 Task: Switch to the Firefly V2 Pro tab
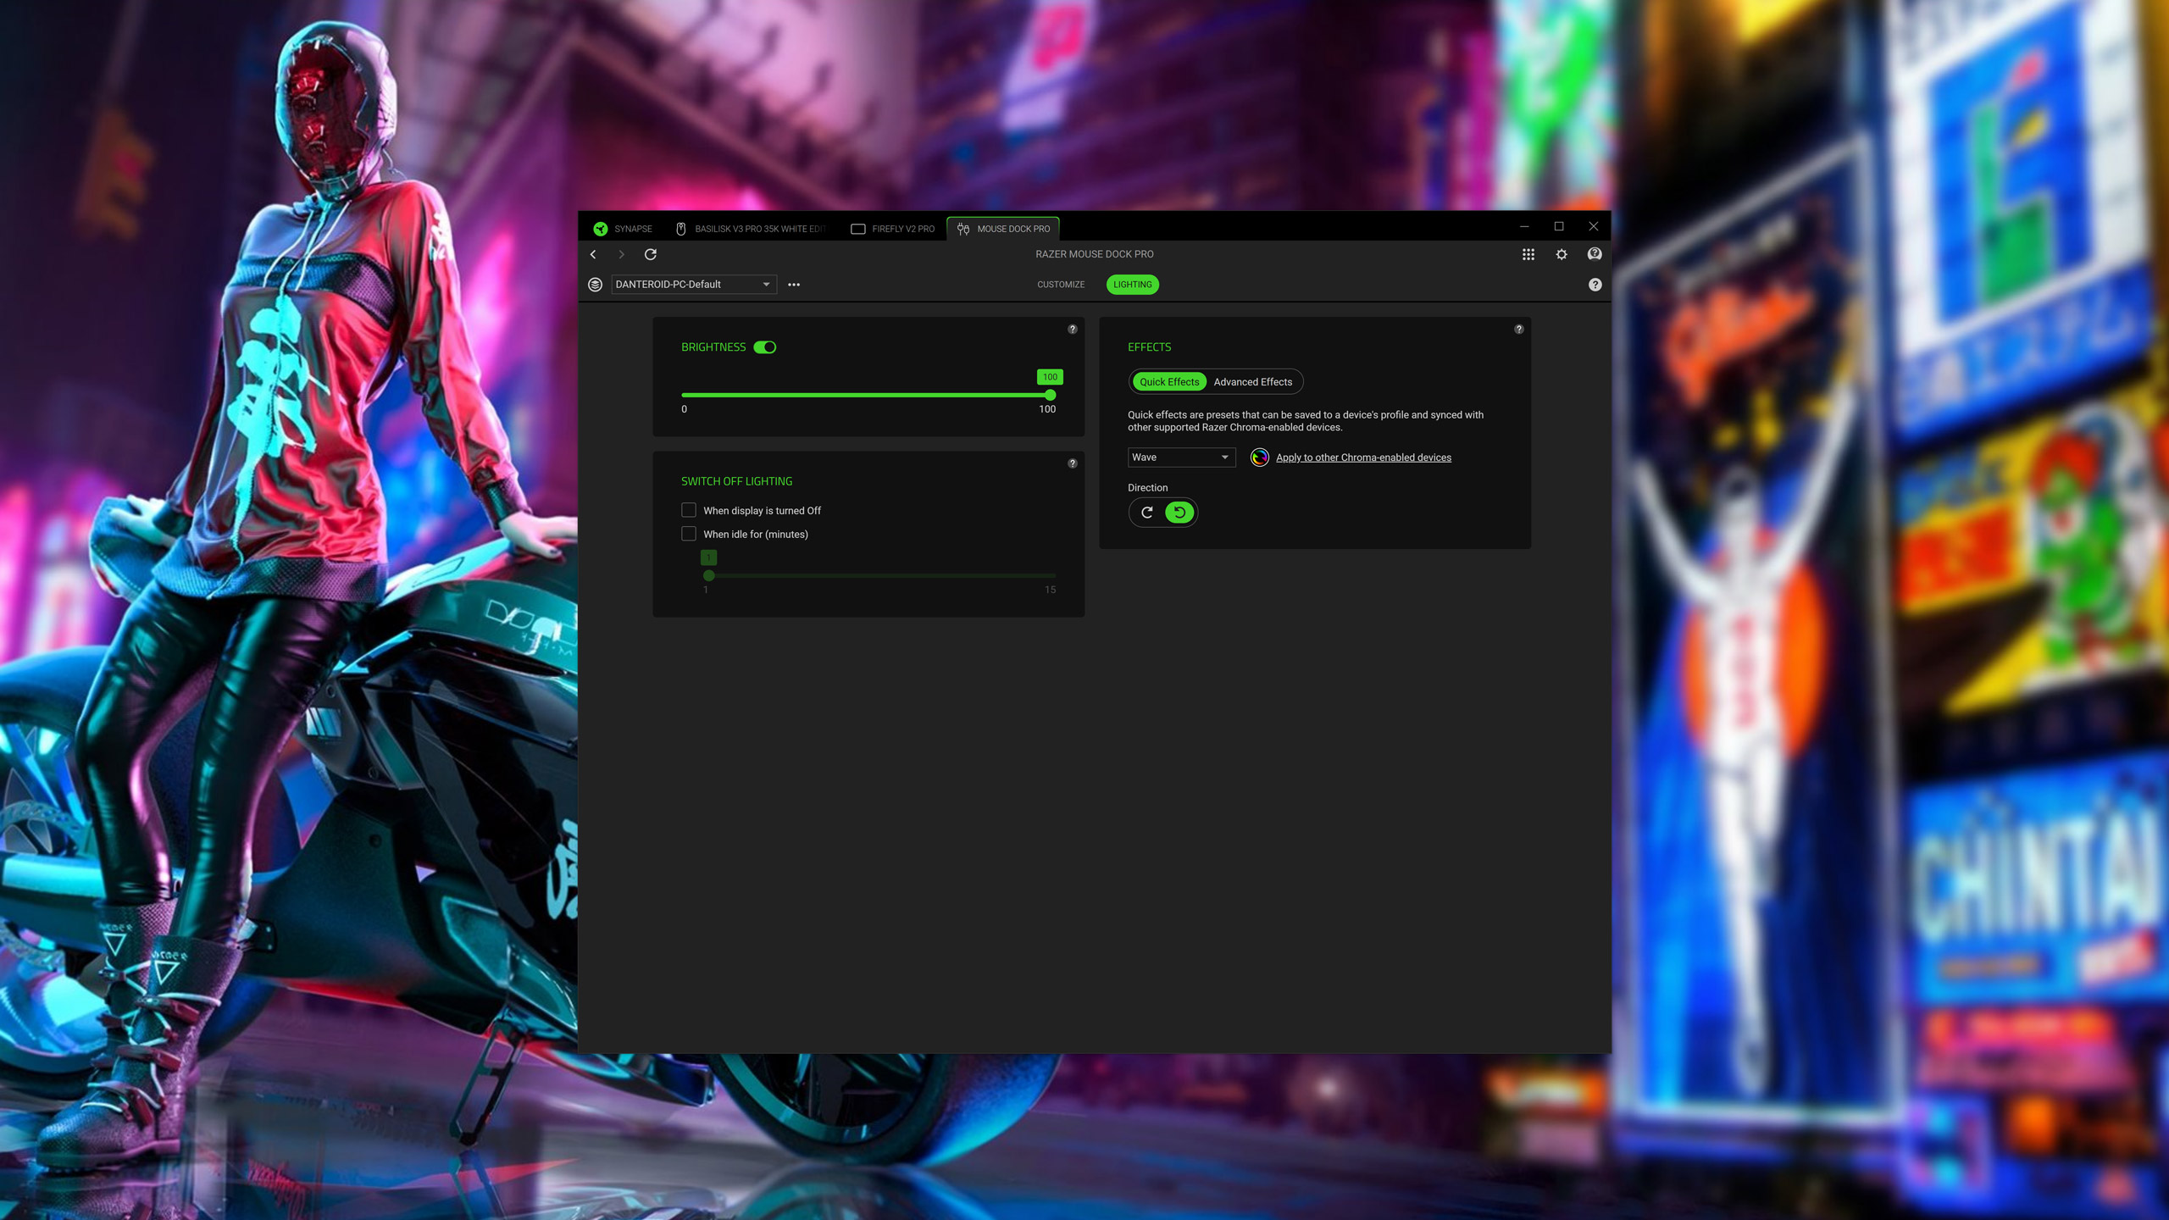893,229
